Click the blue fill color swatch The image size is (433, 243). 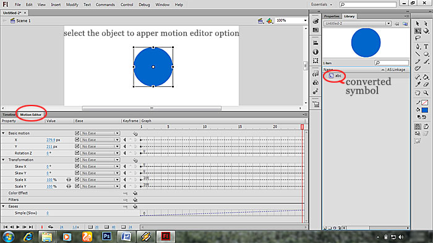pyautogui.click(x=425, y=110)
